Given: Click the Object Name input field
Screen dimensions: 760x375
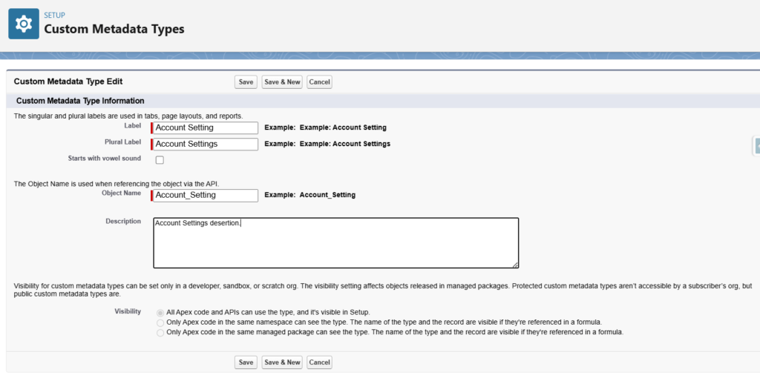Looking at the screenshot, I should click(205, 195).
